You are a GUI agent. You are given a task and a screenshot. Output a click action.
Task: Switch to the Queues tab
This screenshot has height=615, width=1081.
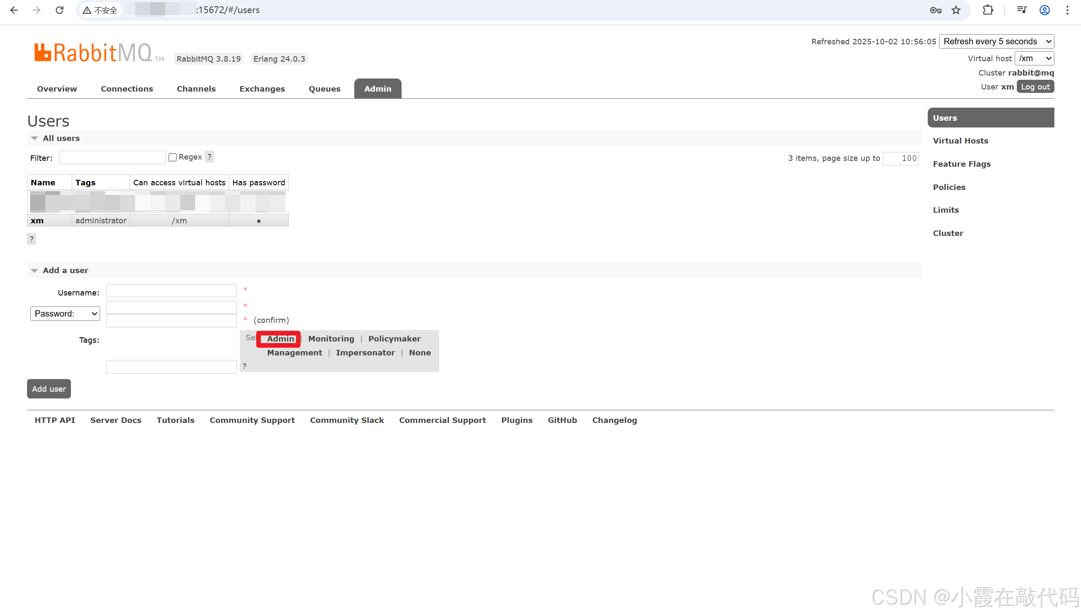324,89
